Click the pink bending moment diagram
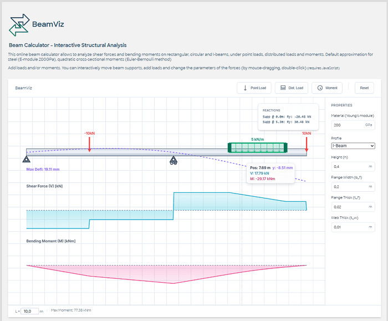Image resolution: width=388 pixels, height=321 pixels. point(166,273)
